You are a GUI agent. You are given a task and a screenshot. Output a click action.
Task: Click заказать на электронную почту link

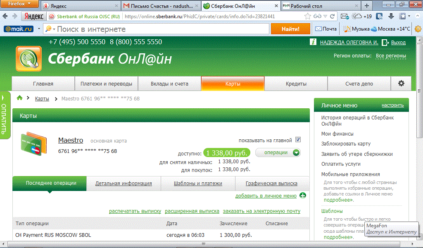point(261,211)
